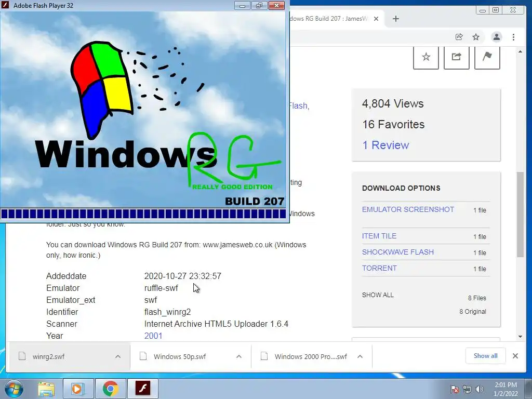Bookmark this tab with Chrome star icon
The image size is (532, 399).
476,37
